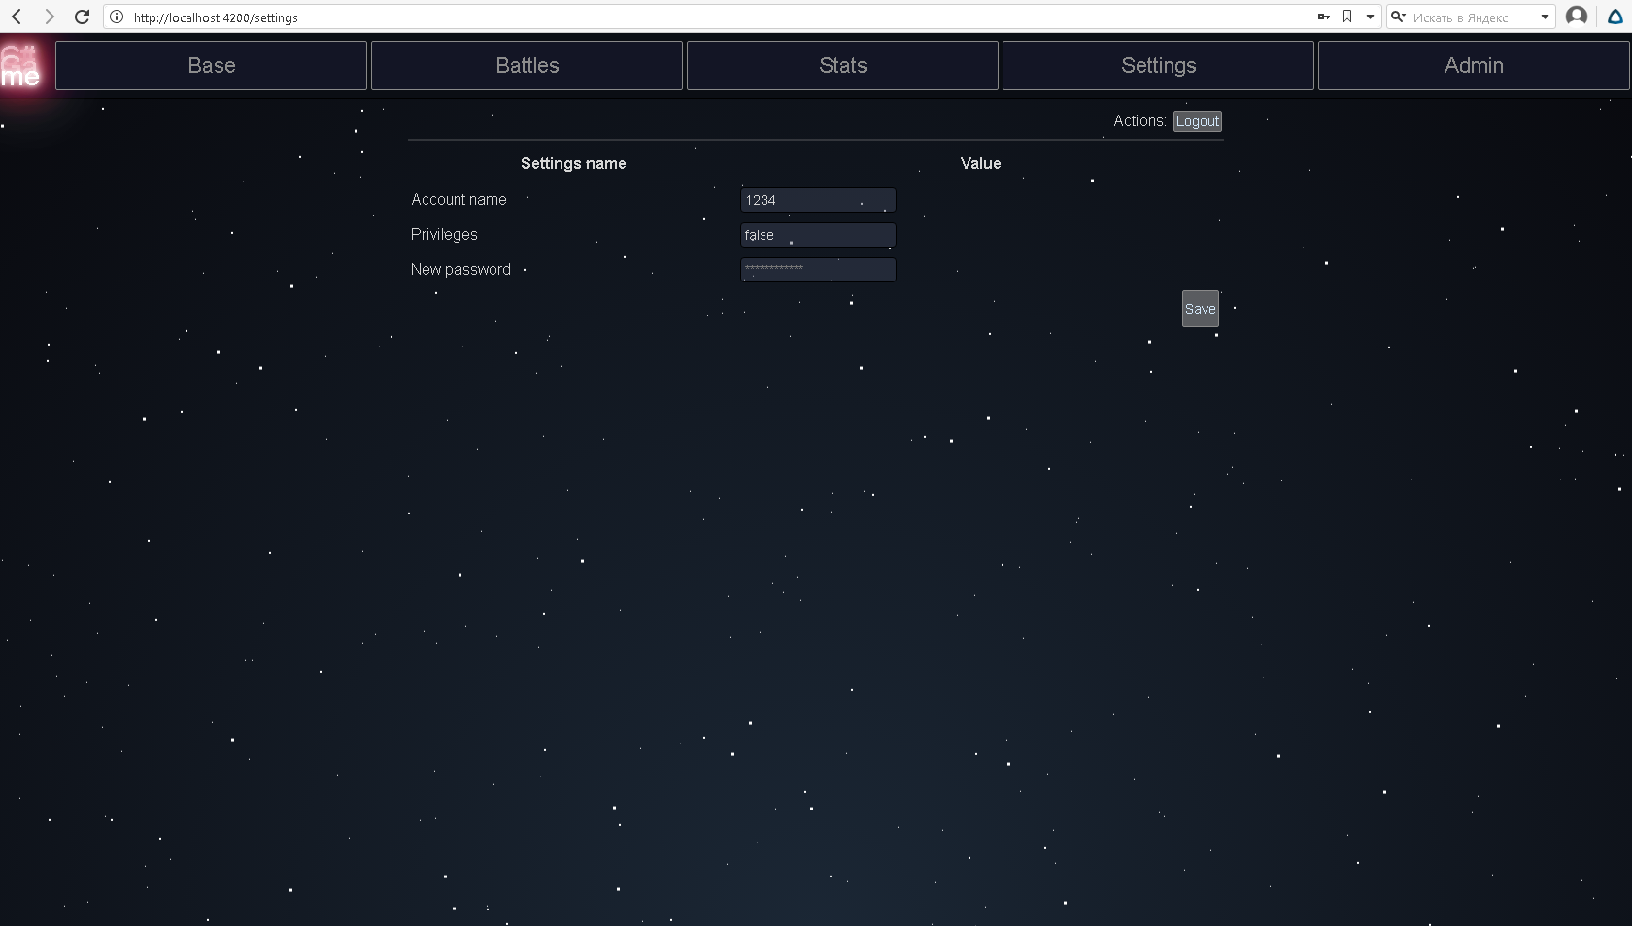Click the glowing game logo
This screenshot has width=1632, height=926.
tap(20, 66)
